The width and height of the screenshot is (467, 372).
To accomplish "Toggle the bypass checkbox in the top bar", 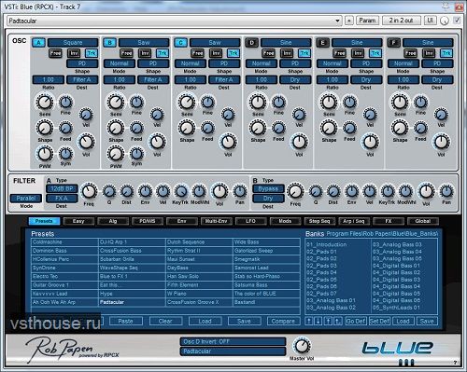I will pos(457,21).
